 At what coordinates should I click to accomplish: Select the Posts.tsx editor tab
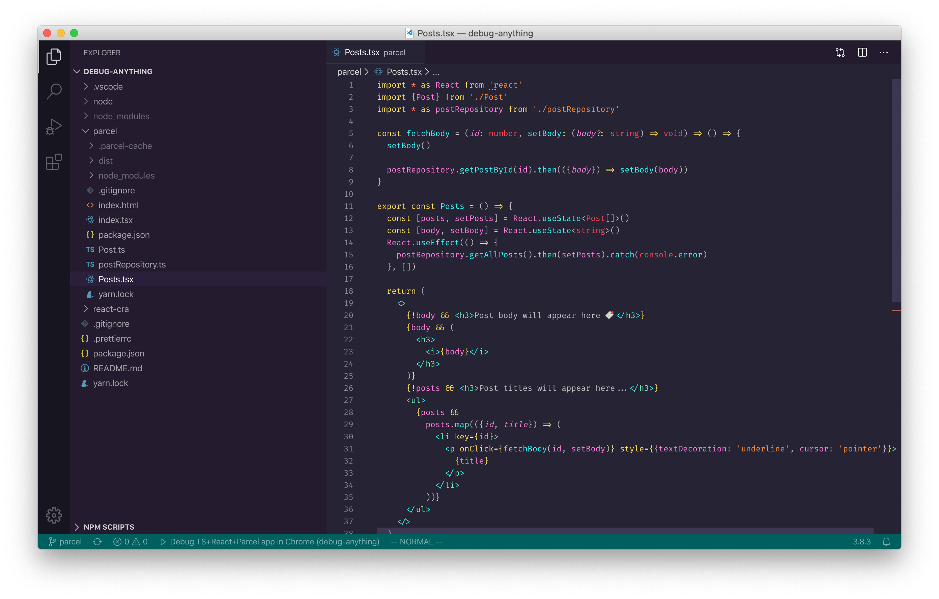[362, 53]
